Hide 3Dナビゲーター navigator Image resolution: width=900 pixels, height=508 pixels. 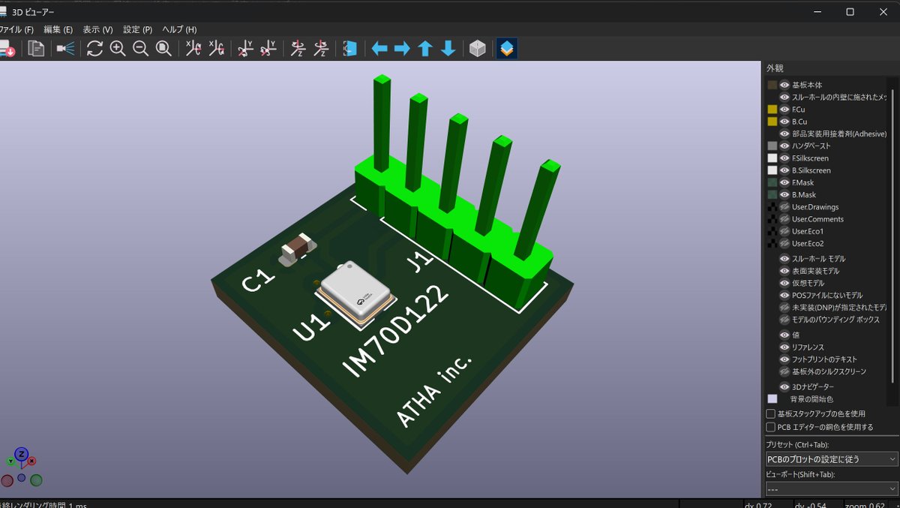coord(784,386)
